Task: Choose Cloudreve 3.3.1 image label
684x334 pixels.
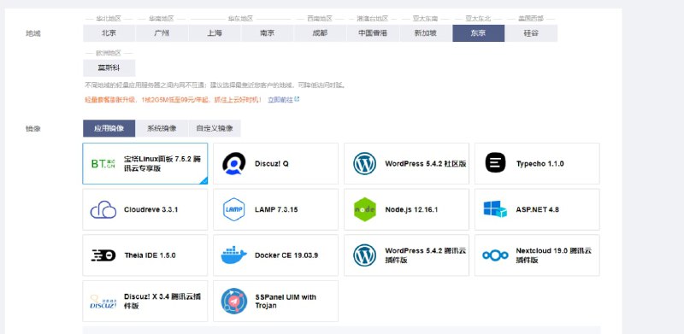Action: [x=150, y=209]
